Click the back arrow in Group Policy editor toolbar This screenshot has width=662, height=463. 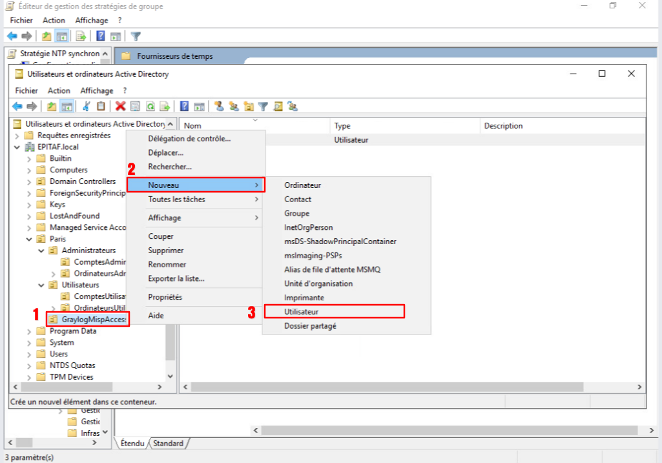coord(12,36)
